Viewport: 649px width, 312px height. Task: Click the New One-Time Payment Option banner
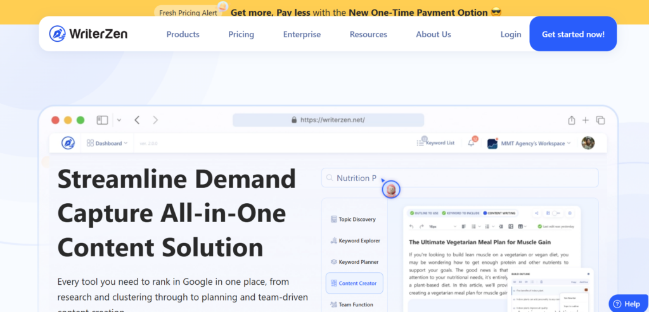(x=366, y=13)
